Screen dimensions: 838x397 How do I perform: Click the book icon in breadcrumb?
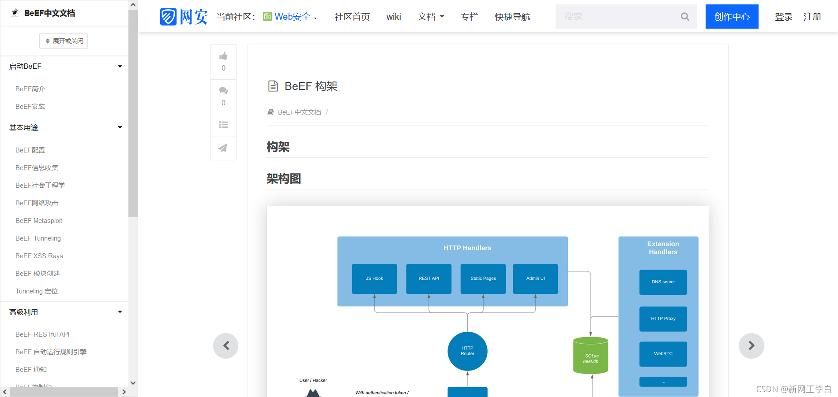(271, 112)
